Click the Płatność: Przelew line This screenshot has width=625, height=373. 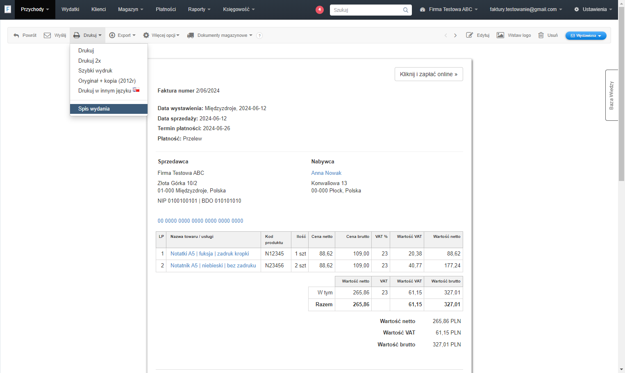pyautogui.click(x=180, y=139)
